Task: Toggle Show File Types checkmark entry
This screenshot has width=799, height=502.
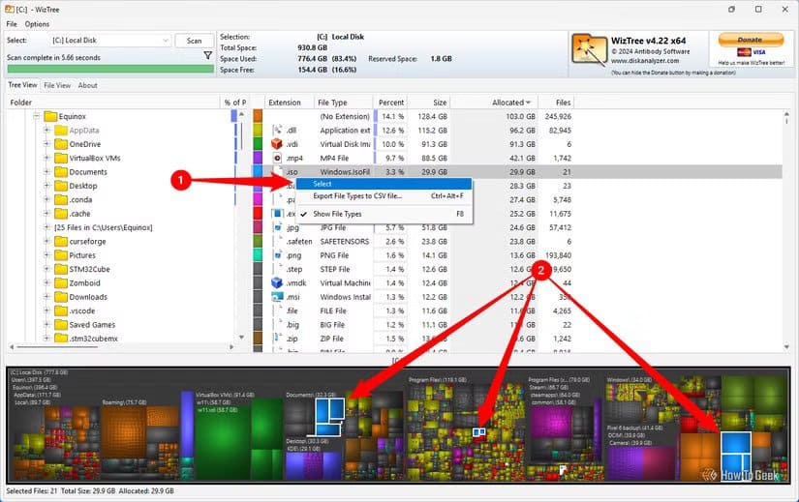Action: [384, 214]
